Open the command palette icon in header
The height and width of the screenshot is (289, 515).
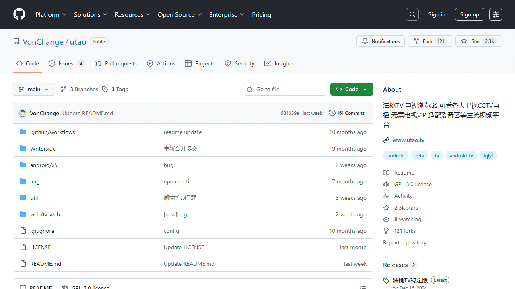(496, 14)
